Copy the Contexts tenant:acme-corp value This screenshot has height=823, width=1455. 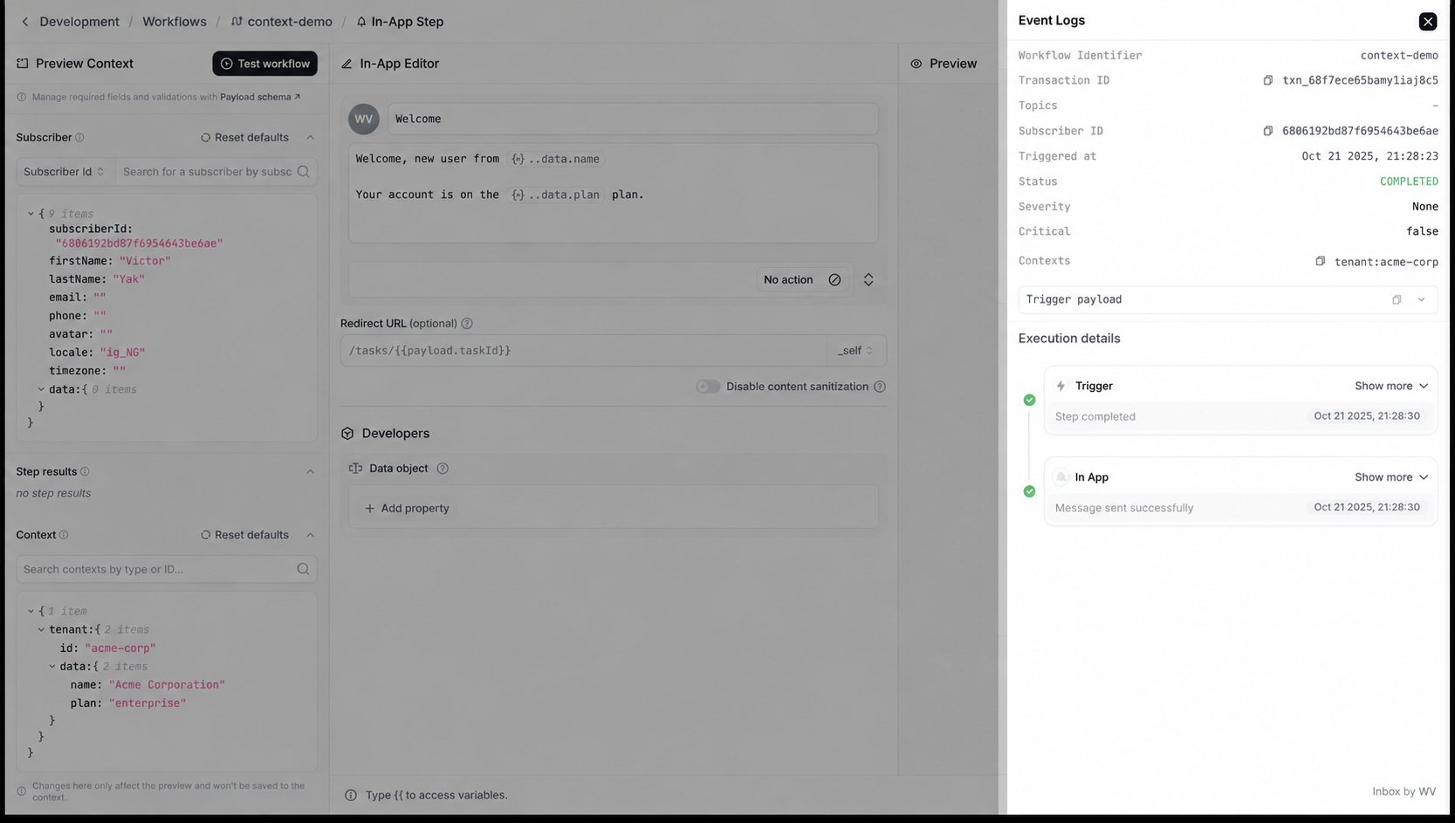coord(1320,261)
